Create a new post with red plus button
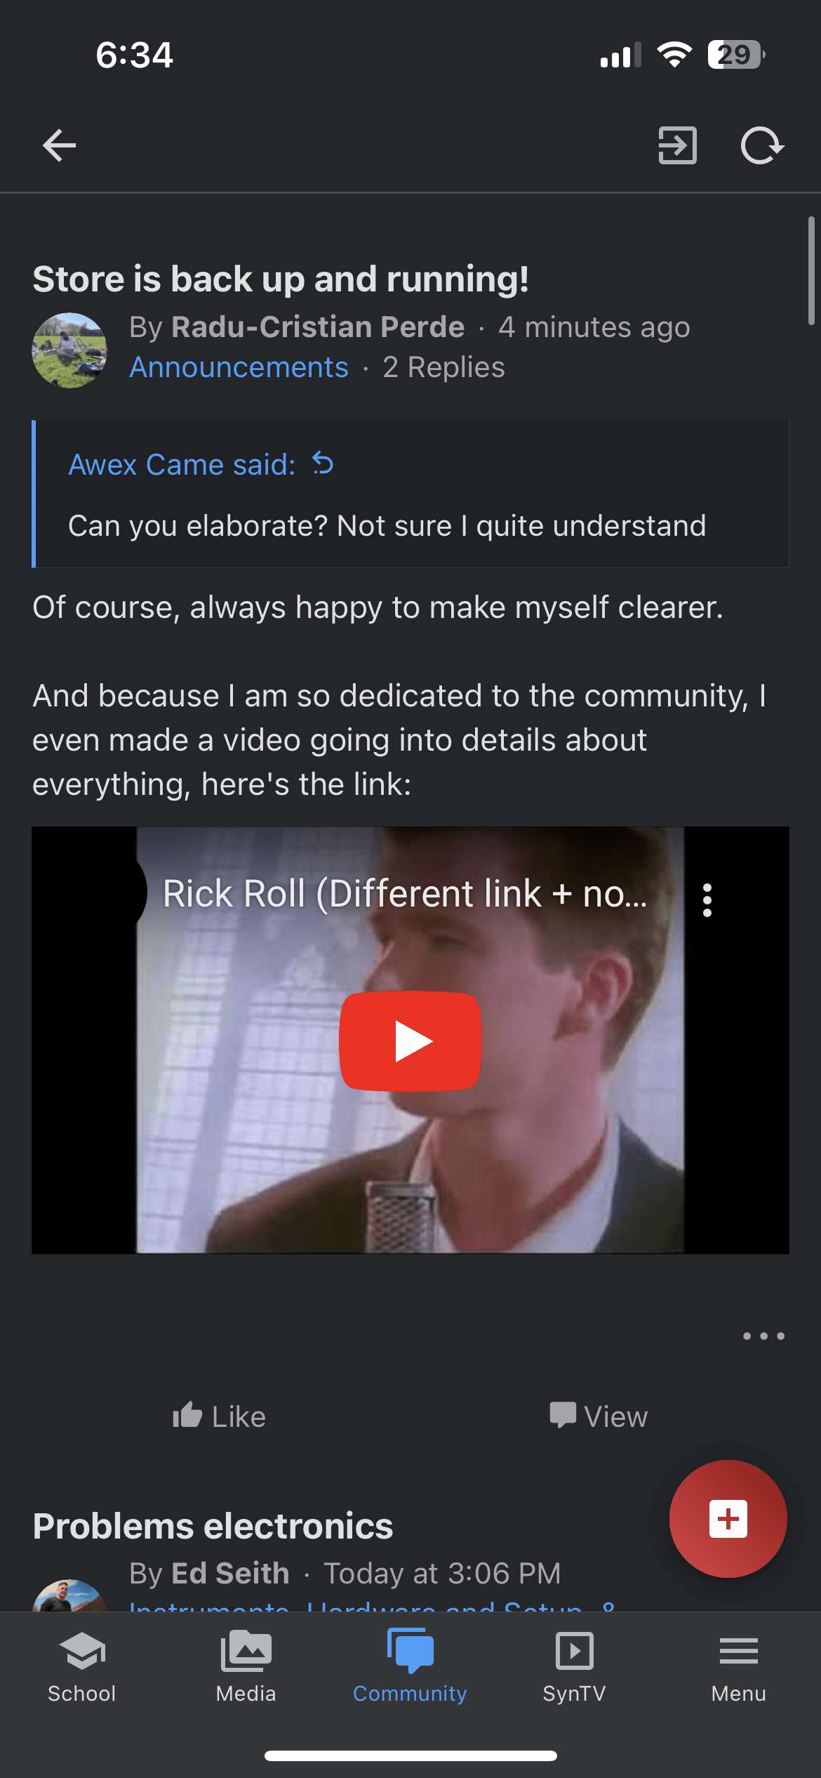This screenshot has width=821, height=1778. (x=728, y=1519)
